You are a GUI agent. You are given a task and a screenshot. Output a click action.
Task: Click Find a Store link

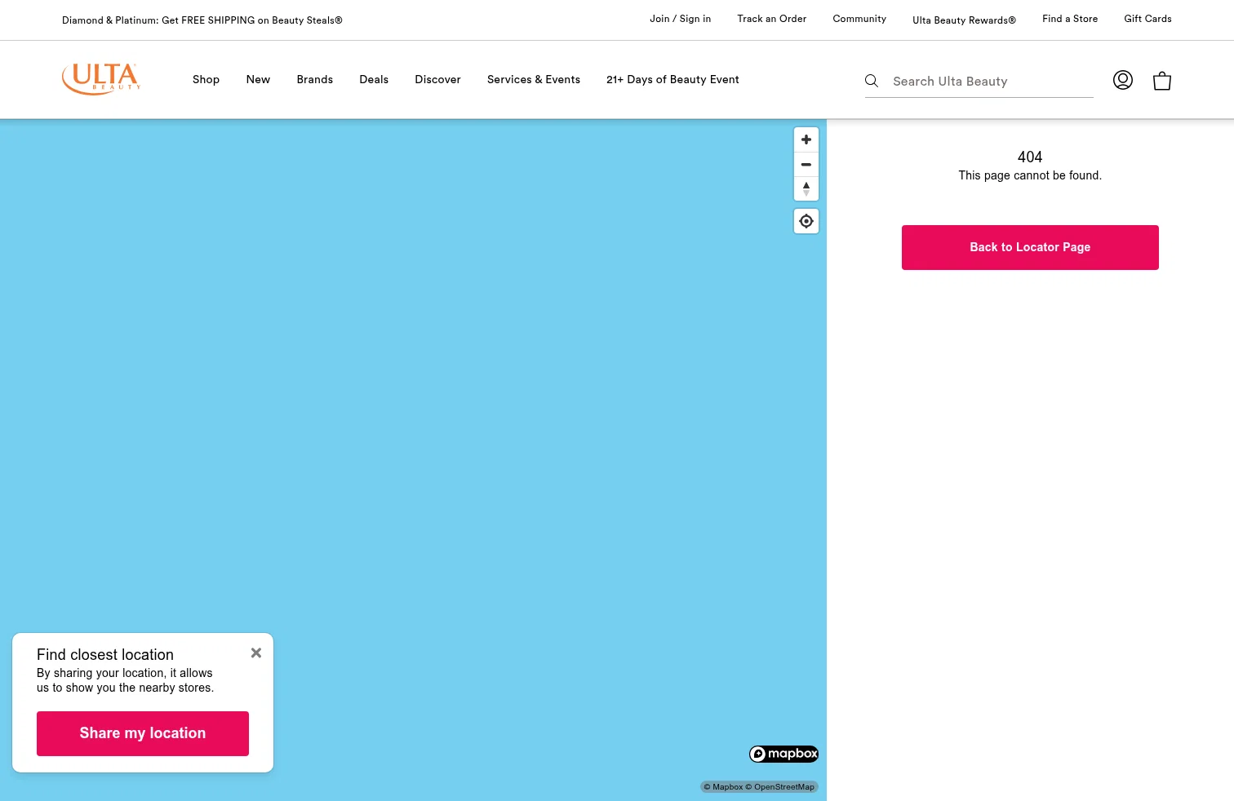pos(1070,19)
